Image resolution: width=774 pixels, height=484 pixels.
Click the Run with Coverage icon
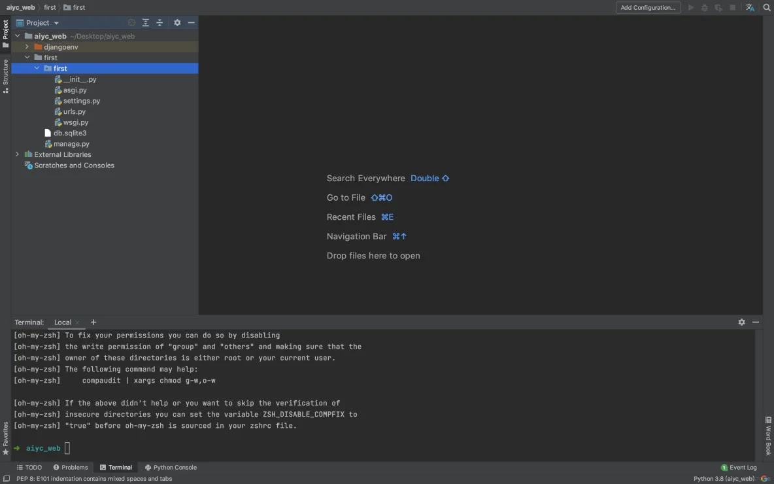(x=718, y=7)
